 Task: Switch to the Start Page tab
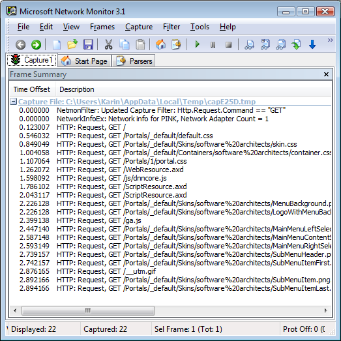tap(84, 61)
